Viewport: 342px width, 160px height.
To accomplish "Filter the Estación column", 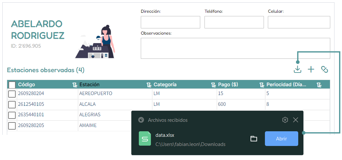I will click(149, 85).
